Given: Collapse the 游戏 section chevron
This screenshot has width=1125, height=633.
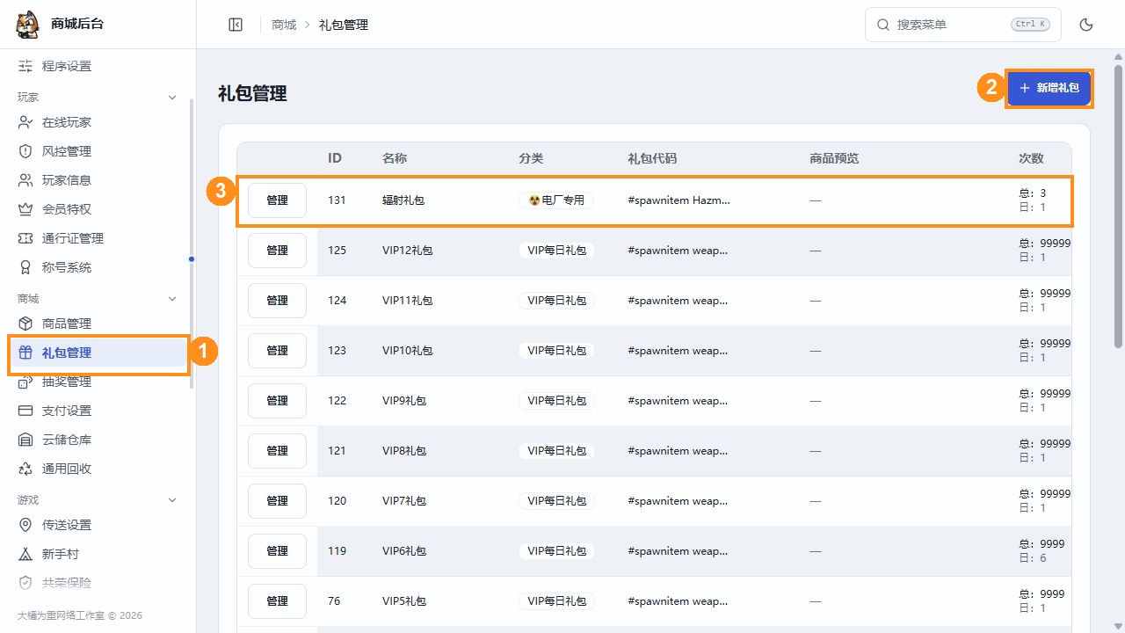Looking at the screenshot, I should coord(172,500).
